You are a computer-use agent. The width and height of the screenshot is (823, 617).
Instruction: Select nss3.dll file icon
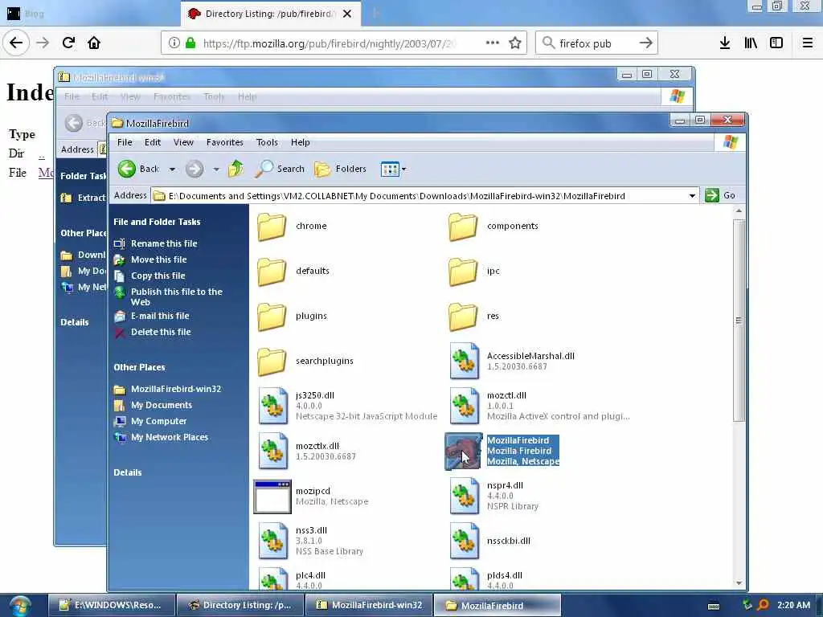point(273,541)
